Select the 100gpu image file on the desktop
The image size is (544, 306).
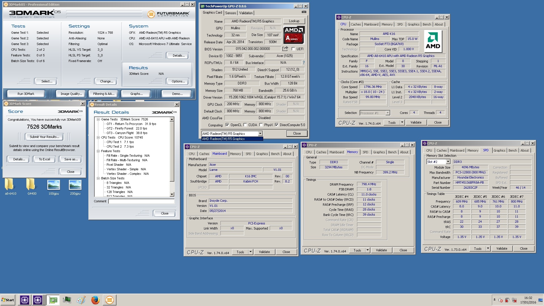coord(54,187)
